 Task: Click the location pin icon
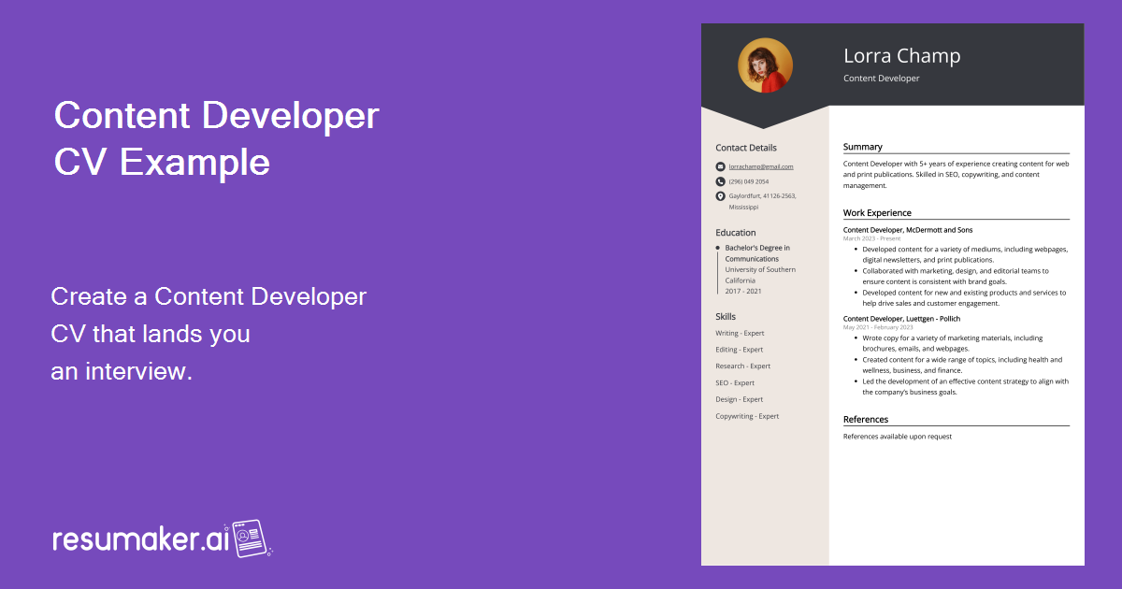(720, 196)
